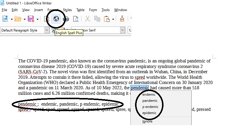Open the Form menu
Screen dimensions: 225x126
tap(93, 10)
